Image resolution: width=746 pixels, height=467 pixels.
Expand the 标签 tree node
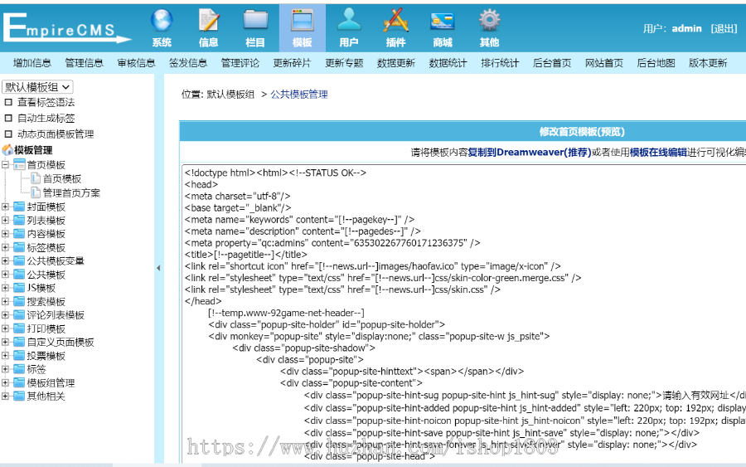click(x=5, y=368)
